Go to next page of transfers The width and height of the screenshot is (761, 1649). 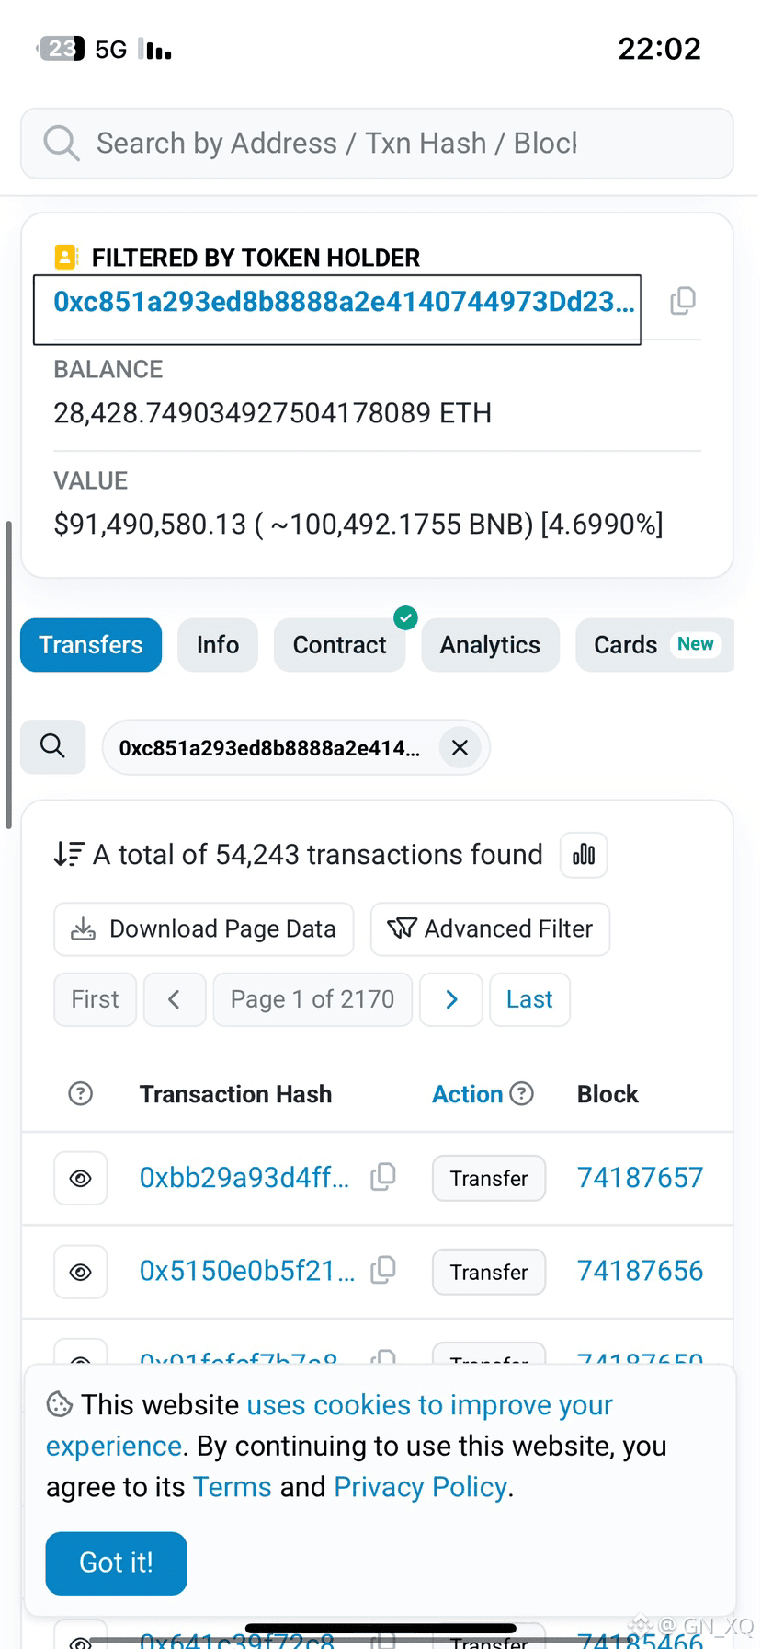pyautogui.click(x=450, y=999)
